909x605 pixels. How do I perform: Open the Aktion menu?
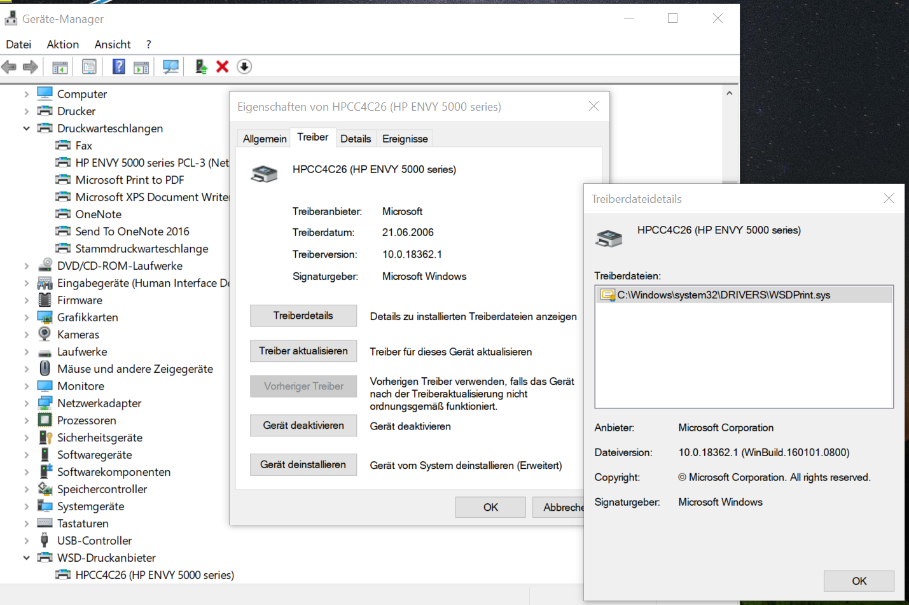pyautogui.click(x=63, y=45)
